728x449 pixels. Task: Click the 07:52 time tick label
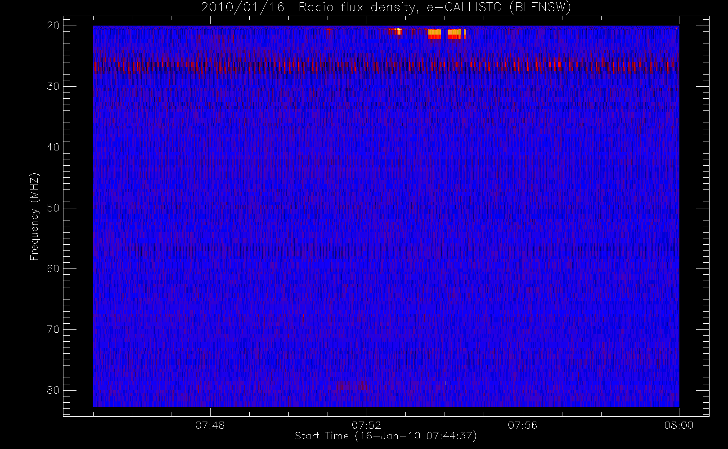366,425
